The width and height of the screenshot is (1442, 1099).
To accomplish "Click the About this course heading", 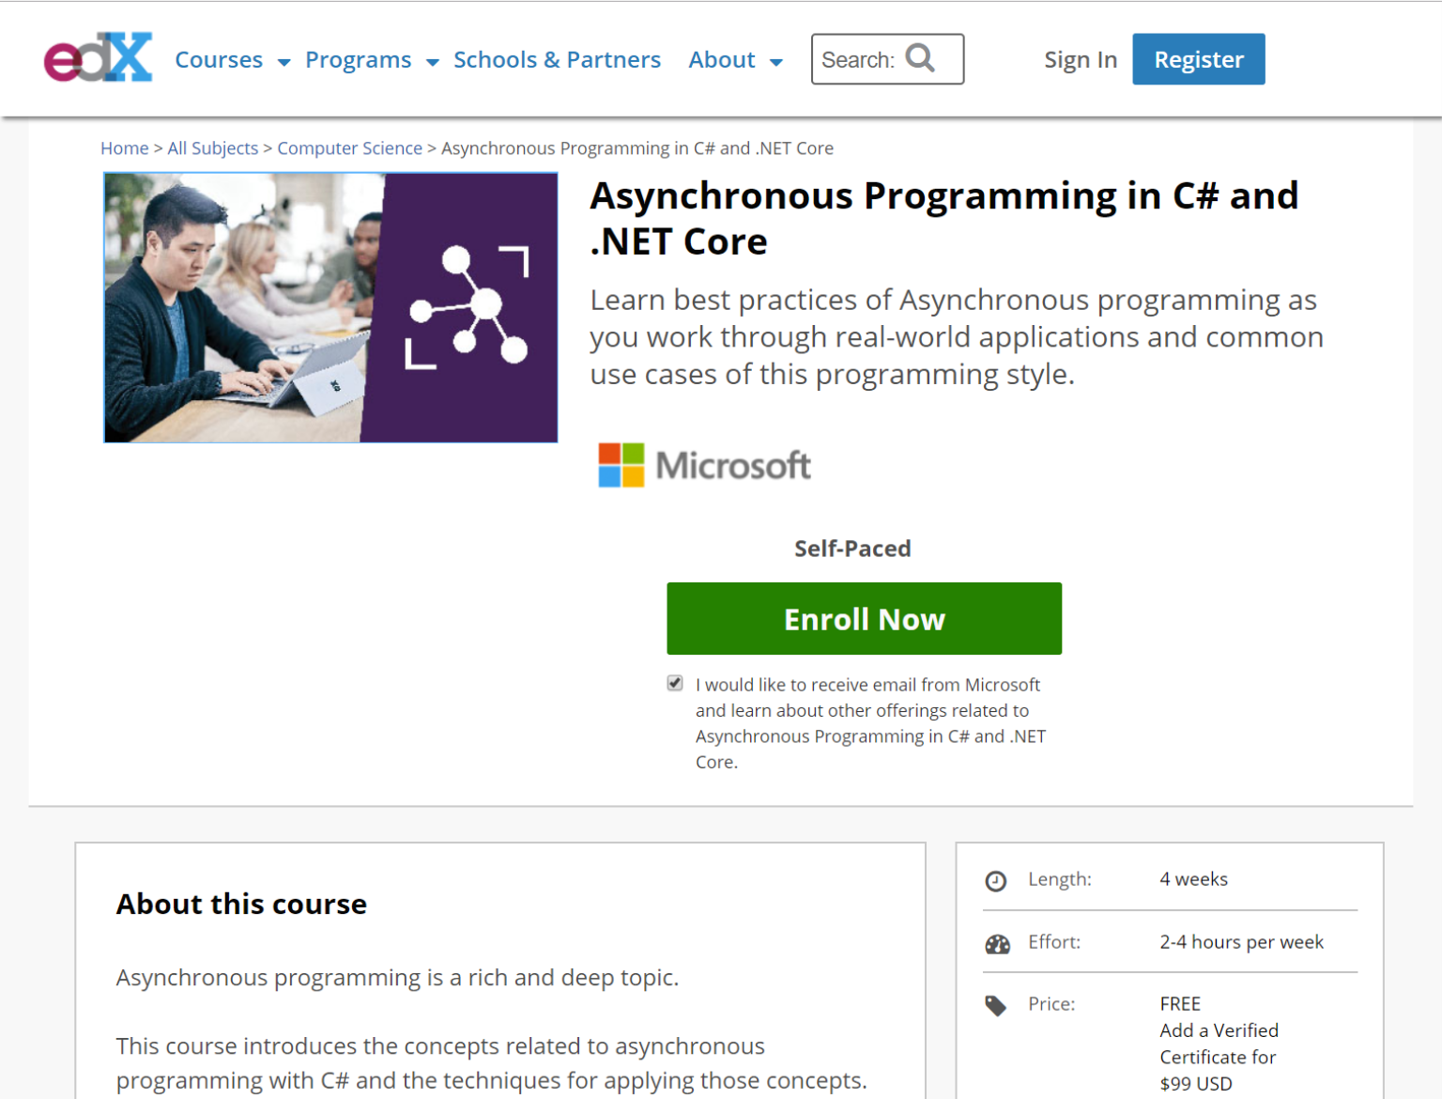I will click(241, 904).
